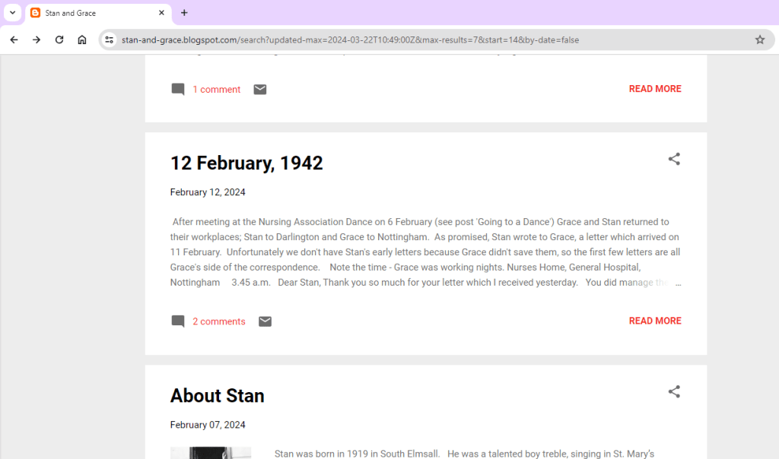Open the post titled '12 February, 1942'
Image resolution: width=779 pixels, height=459 pixels.
(x=246, y=163)
